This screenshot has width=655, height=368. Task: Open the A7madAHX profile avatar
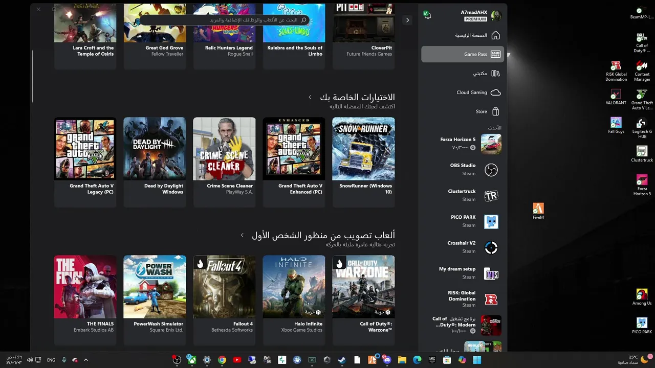(x=496, y=15)
